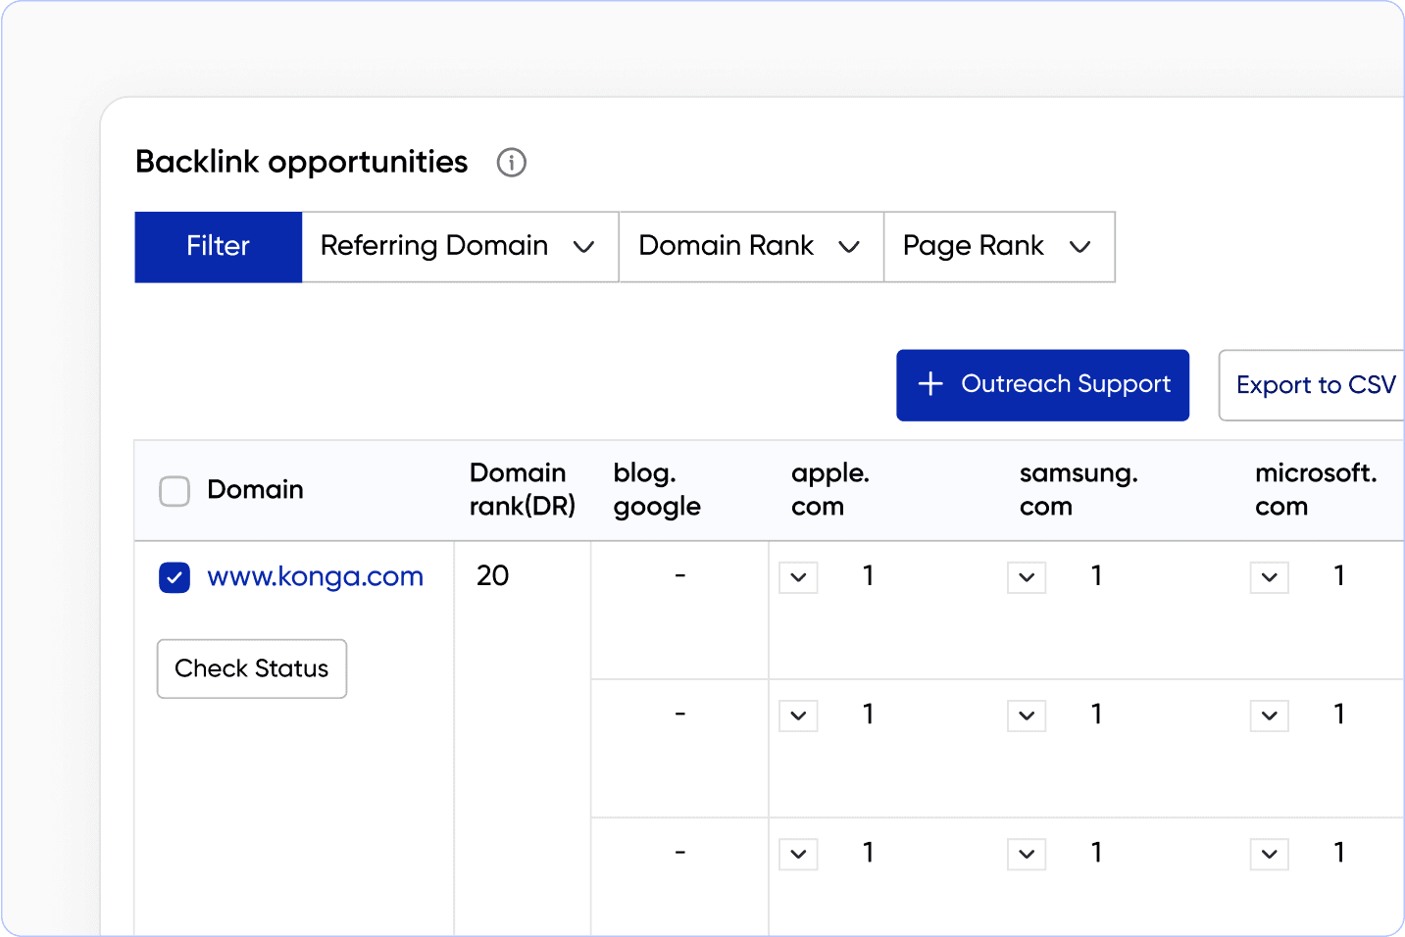Expand first row samsung.com chevron
Image resolution: width=1405 pixels, height=937 pixels.
click(x=1027, y=577)
